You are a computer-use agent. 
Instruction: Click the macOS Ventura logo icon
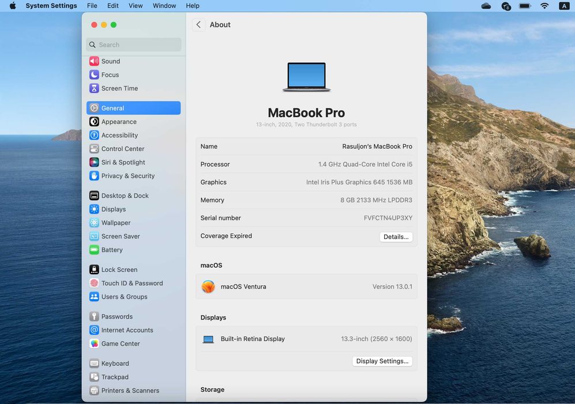[208, 287]
